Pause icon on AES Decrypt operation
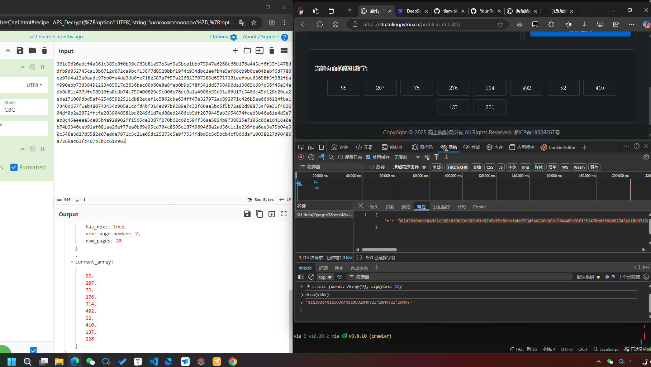Viewport: 651px width, 367px height. click(x=43, y=67)
